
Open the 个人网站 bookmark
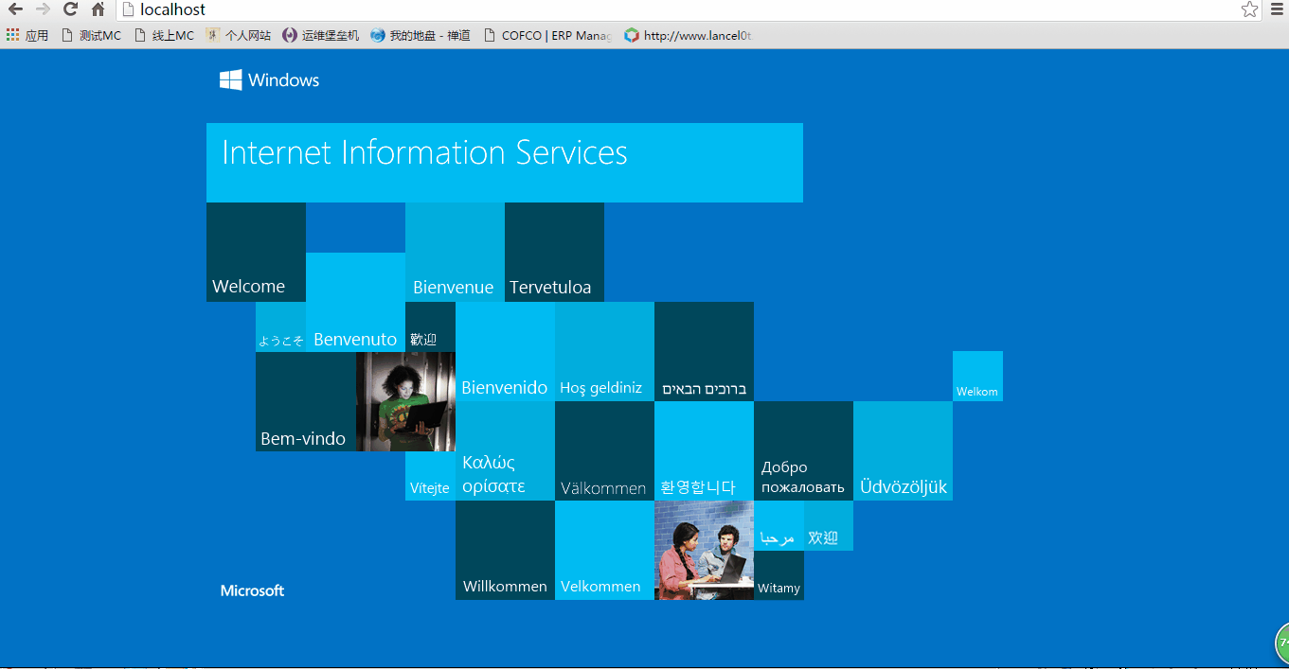(239, 35)
